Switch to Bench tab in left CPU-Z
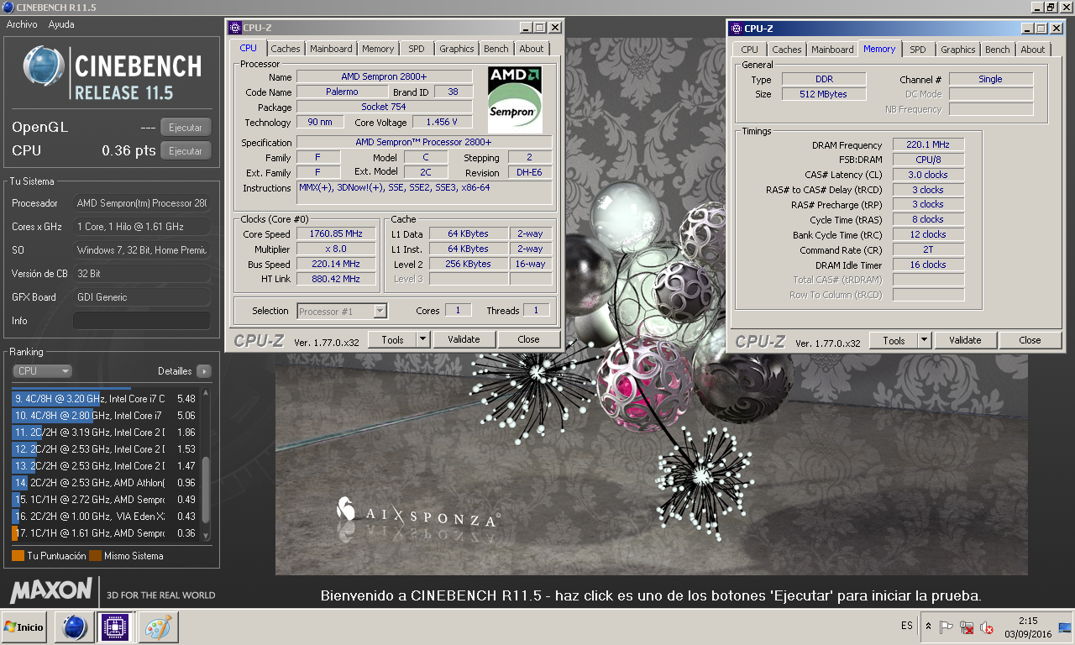Image resolution: width=1075 pixels, height=645 pixels. (x=496, y=49)
